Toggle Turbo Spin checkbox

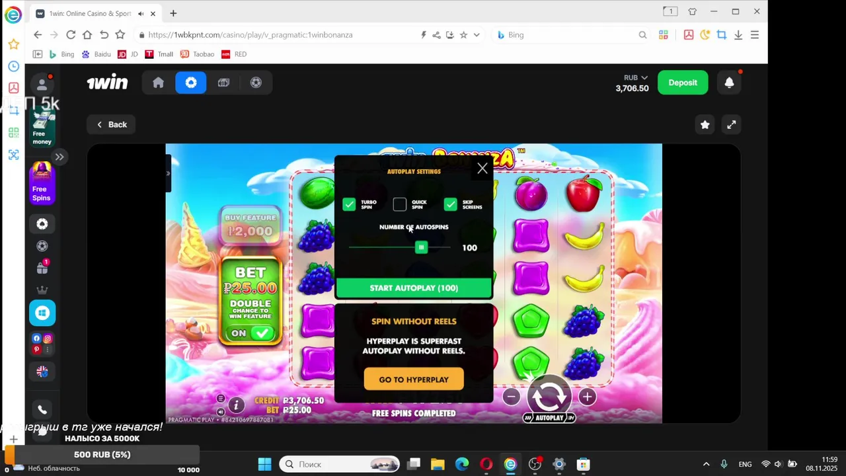point(349,204)
